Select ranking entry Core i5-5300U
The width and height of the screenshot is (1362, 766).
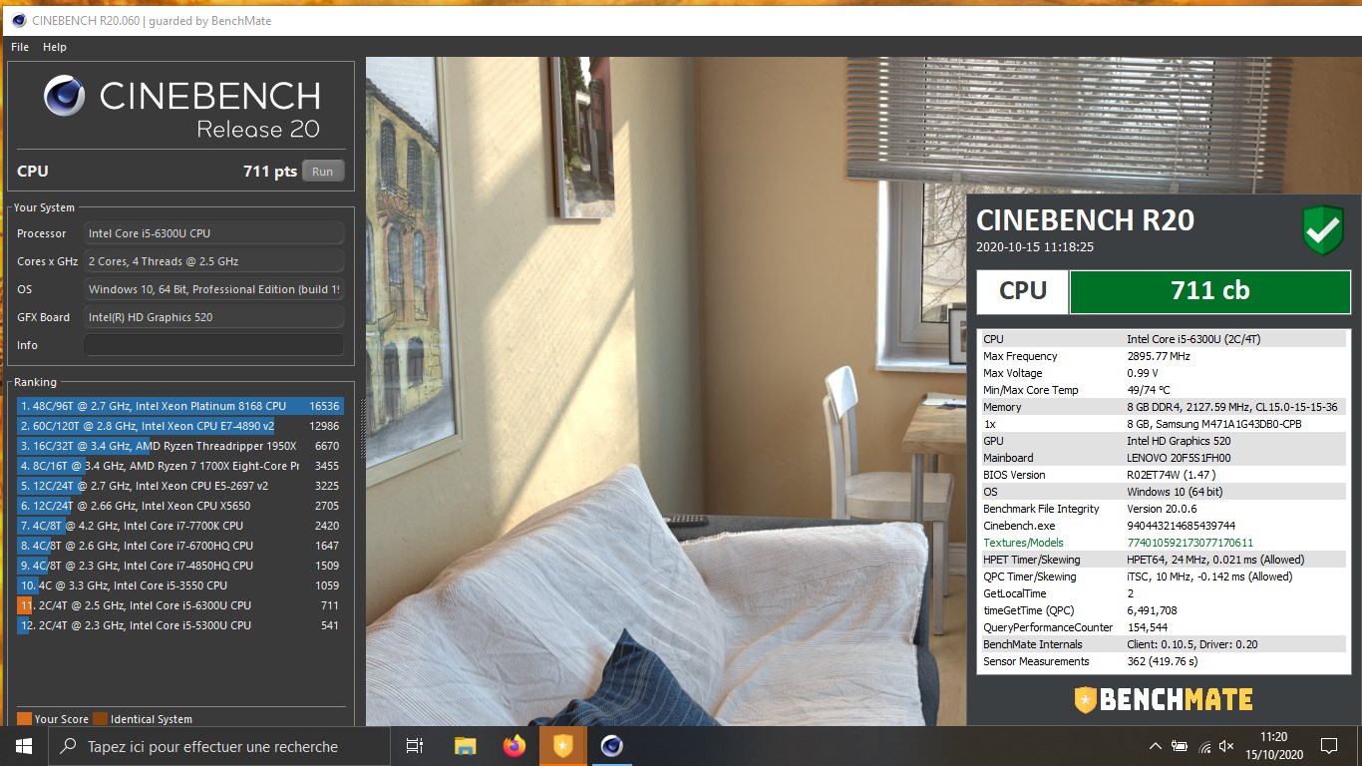coord(179,625)
